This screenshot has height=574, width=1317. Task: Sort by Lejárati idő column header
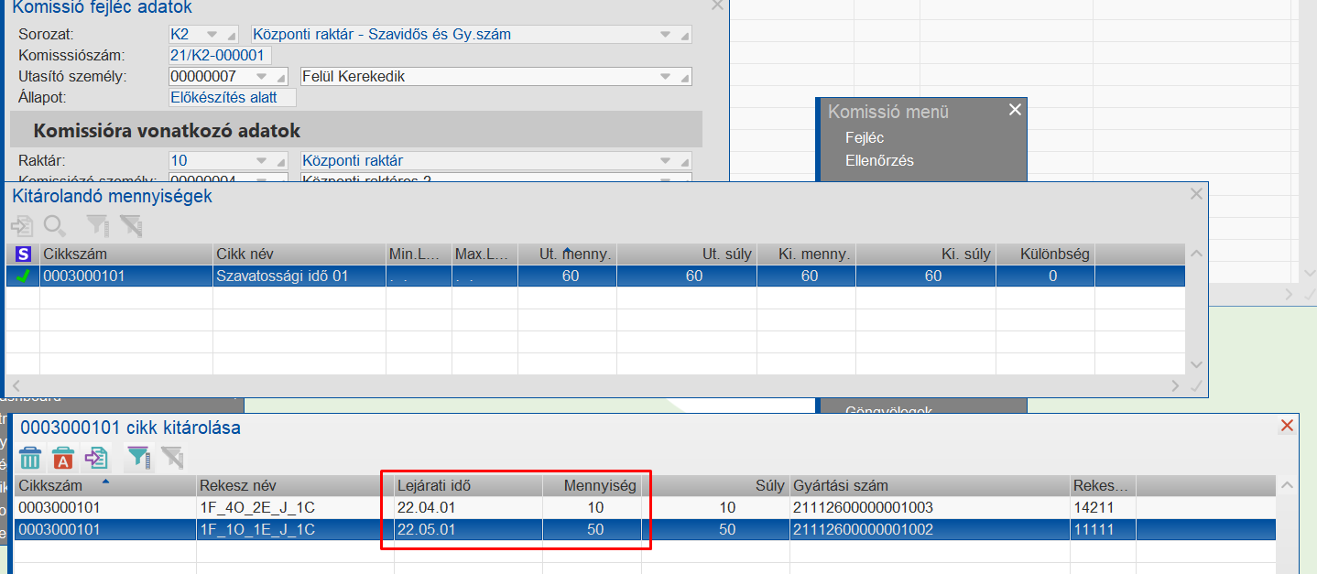pyautogui.click(x=468, y=485)
